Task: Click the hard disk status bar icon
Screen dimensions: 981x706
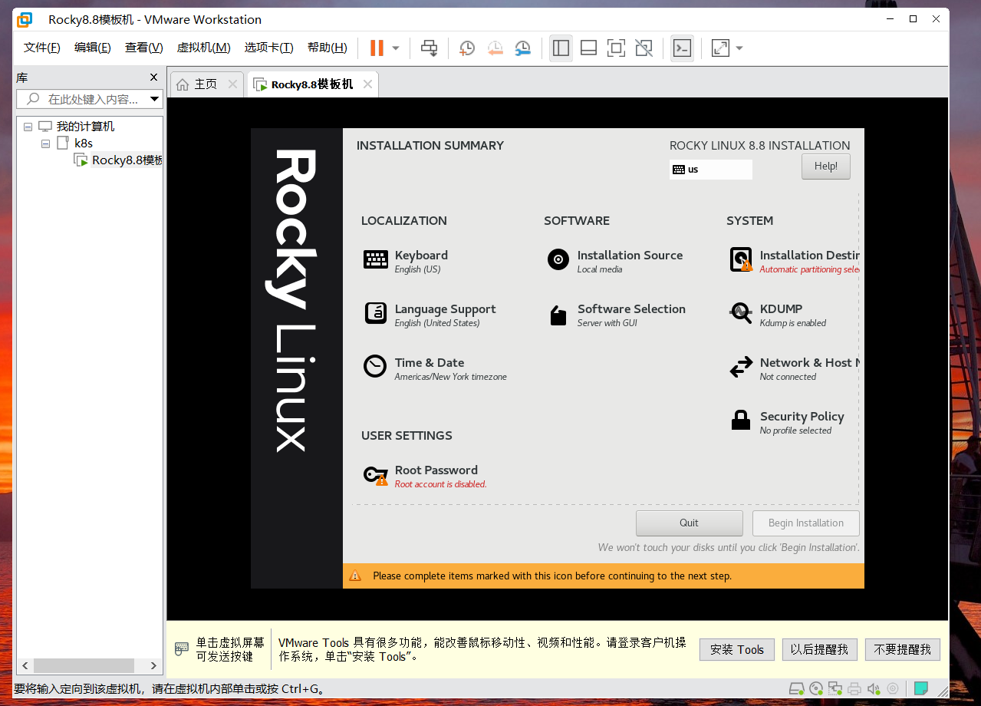Action: pos(797,688)
